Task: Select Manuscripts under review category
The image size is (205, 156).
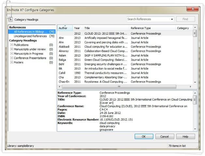Action: click(x=30, y=49)
